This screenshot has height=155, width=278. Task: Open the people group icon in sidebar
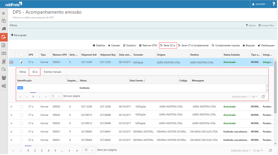[4, 77]
